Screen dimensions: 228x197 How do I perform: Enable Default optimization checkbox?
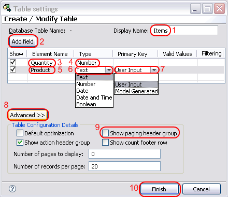pyautogui.click(x=20, y=133)
